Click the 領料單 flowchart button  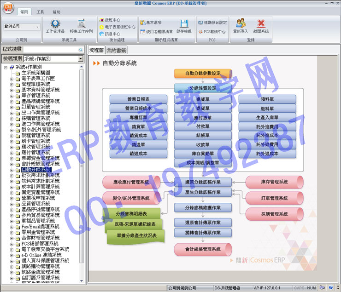click(x=267, y=99)
